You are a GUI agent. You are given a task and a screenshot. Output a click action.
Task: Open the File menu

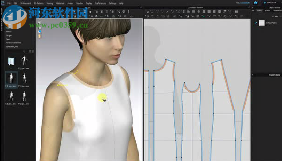point(9,3)
